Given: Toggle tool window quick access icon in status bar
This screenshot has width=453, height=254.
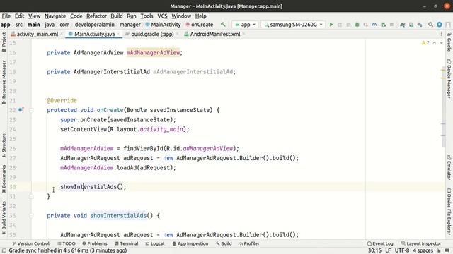Looking at the screenshot, I should click(4, 250).
